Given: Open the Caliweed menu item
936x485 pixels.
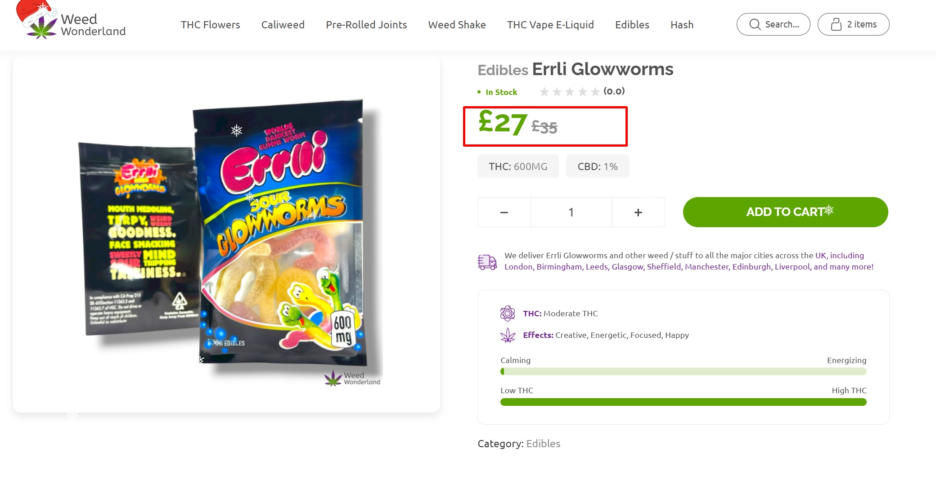Looking at the screenshot, I should coord(283,25).
